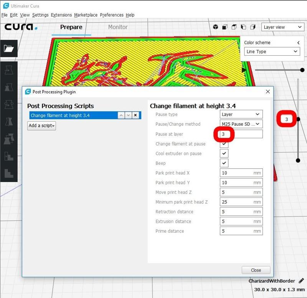Select the Move tool in left toolbar
Image resolution: width=307 pixels, height=298 pixels.
coord(9,70)
